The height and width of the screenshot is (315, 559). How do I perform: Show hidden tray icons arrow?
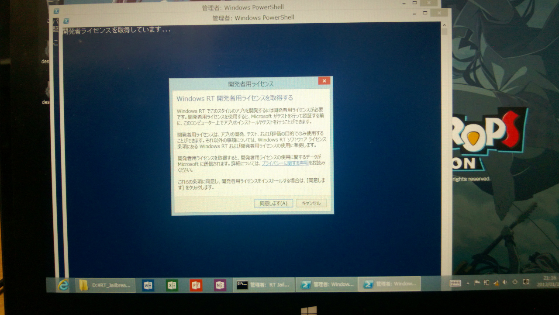(468, 283)
